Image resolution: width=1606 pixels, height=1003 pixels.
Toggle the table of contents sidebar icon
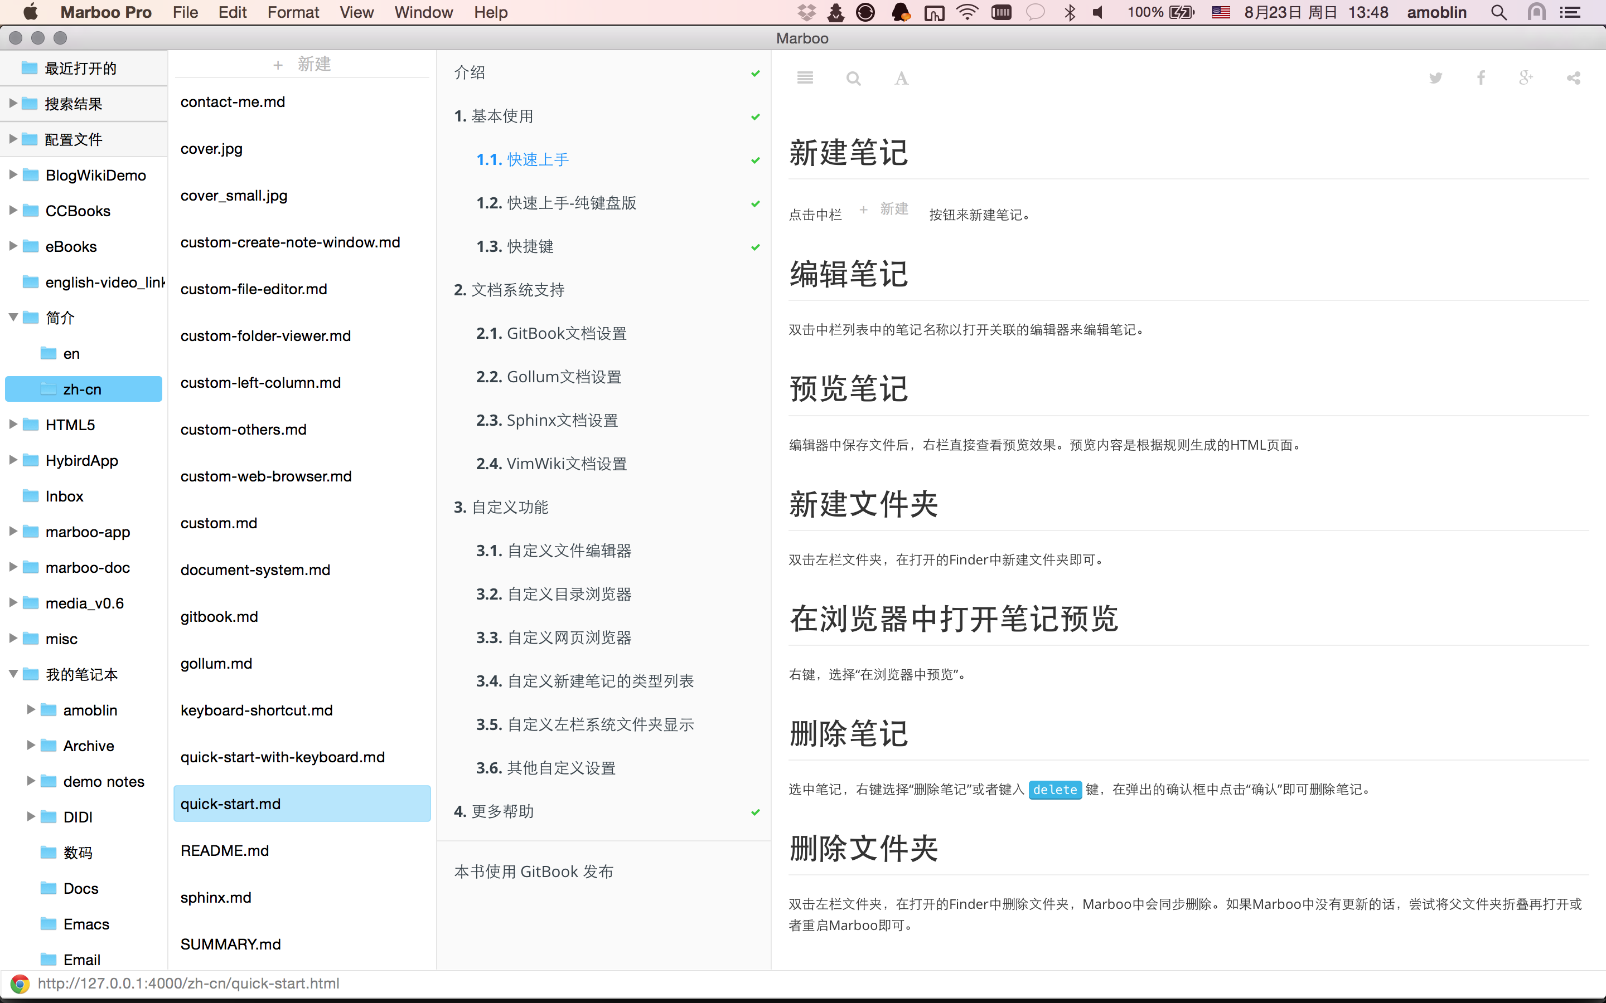(805, 78)
